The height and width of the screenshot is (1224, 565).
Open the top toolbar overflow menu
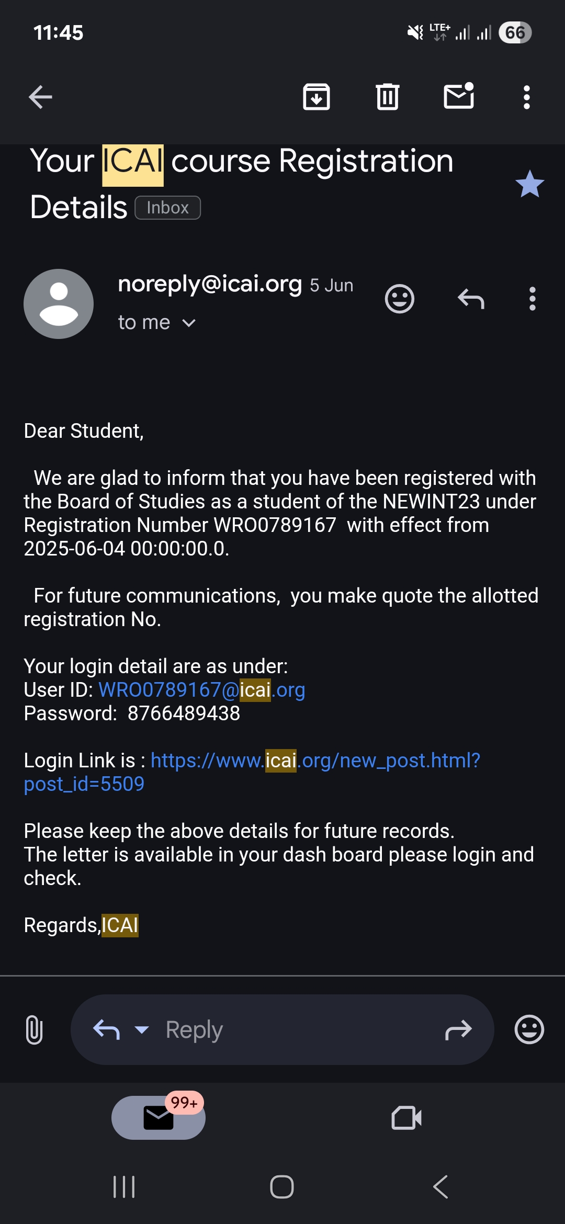coord(527,97)
